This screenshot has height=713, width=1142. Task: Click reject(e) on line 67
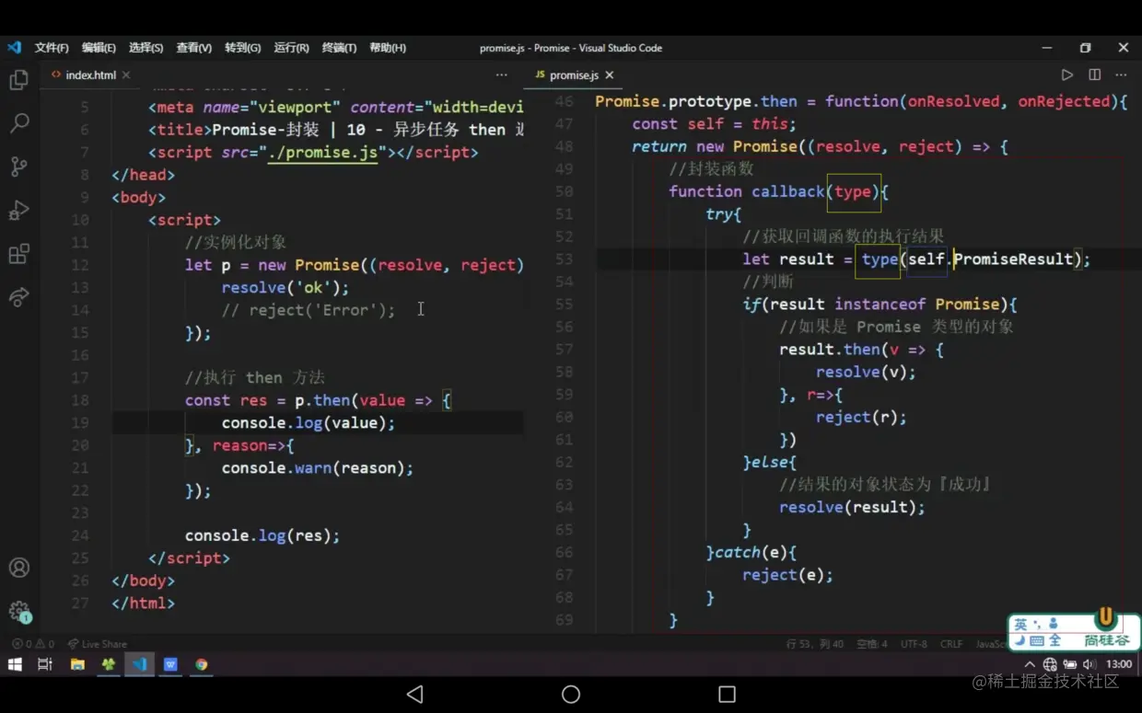pos(787,575)
